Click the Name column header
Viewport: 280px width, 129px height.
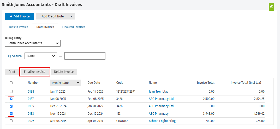point(153,83)
